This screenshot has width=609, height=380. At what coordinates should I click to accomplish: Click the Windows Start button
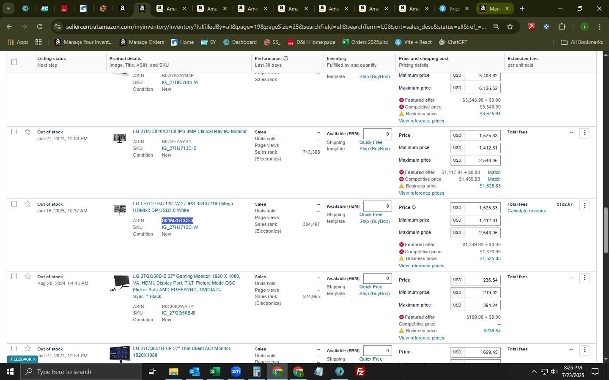pos(10,372)
